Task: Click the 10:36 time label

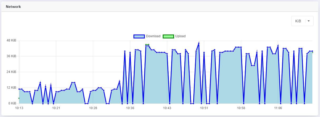Action: 130,108
